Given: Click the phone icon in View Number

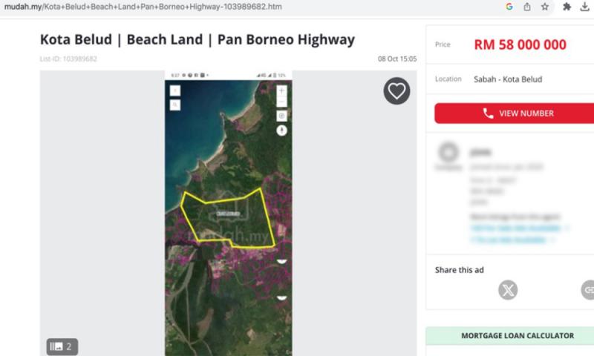Looking at the screenshot, I should tap(488, 113).
